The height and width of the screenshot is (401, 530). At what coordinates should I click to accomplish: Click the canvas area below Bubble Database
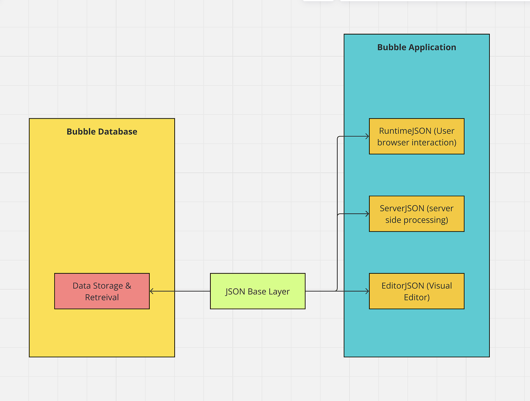point(102,381)
